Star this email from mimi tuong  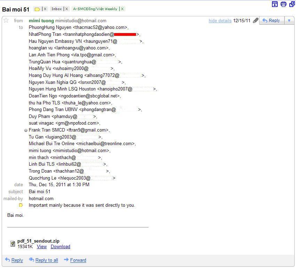[6, 21]
